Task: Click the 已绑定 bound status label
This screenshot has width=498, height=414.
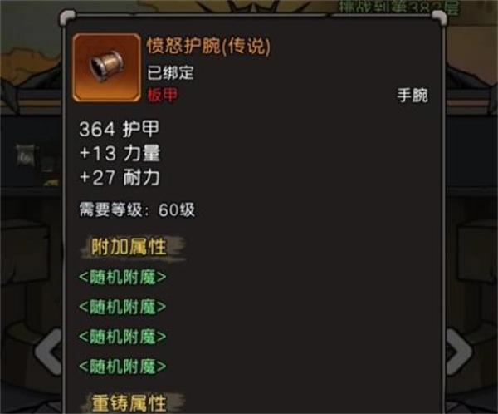Action: click(x=170, y=73)
